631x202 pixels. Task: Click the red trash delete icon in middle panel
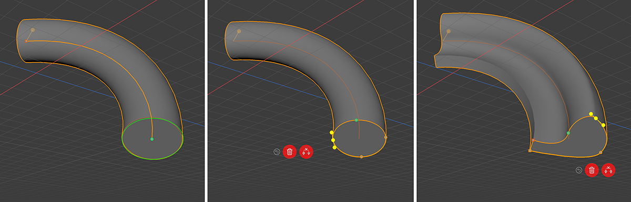[289, 151]
